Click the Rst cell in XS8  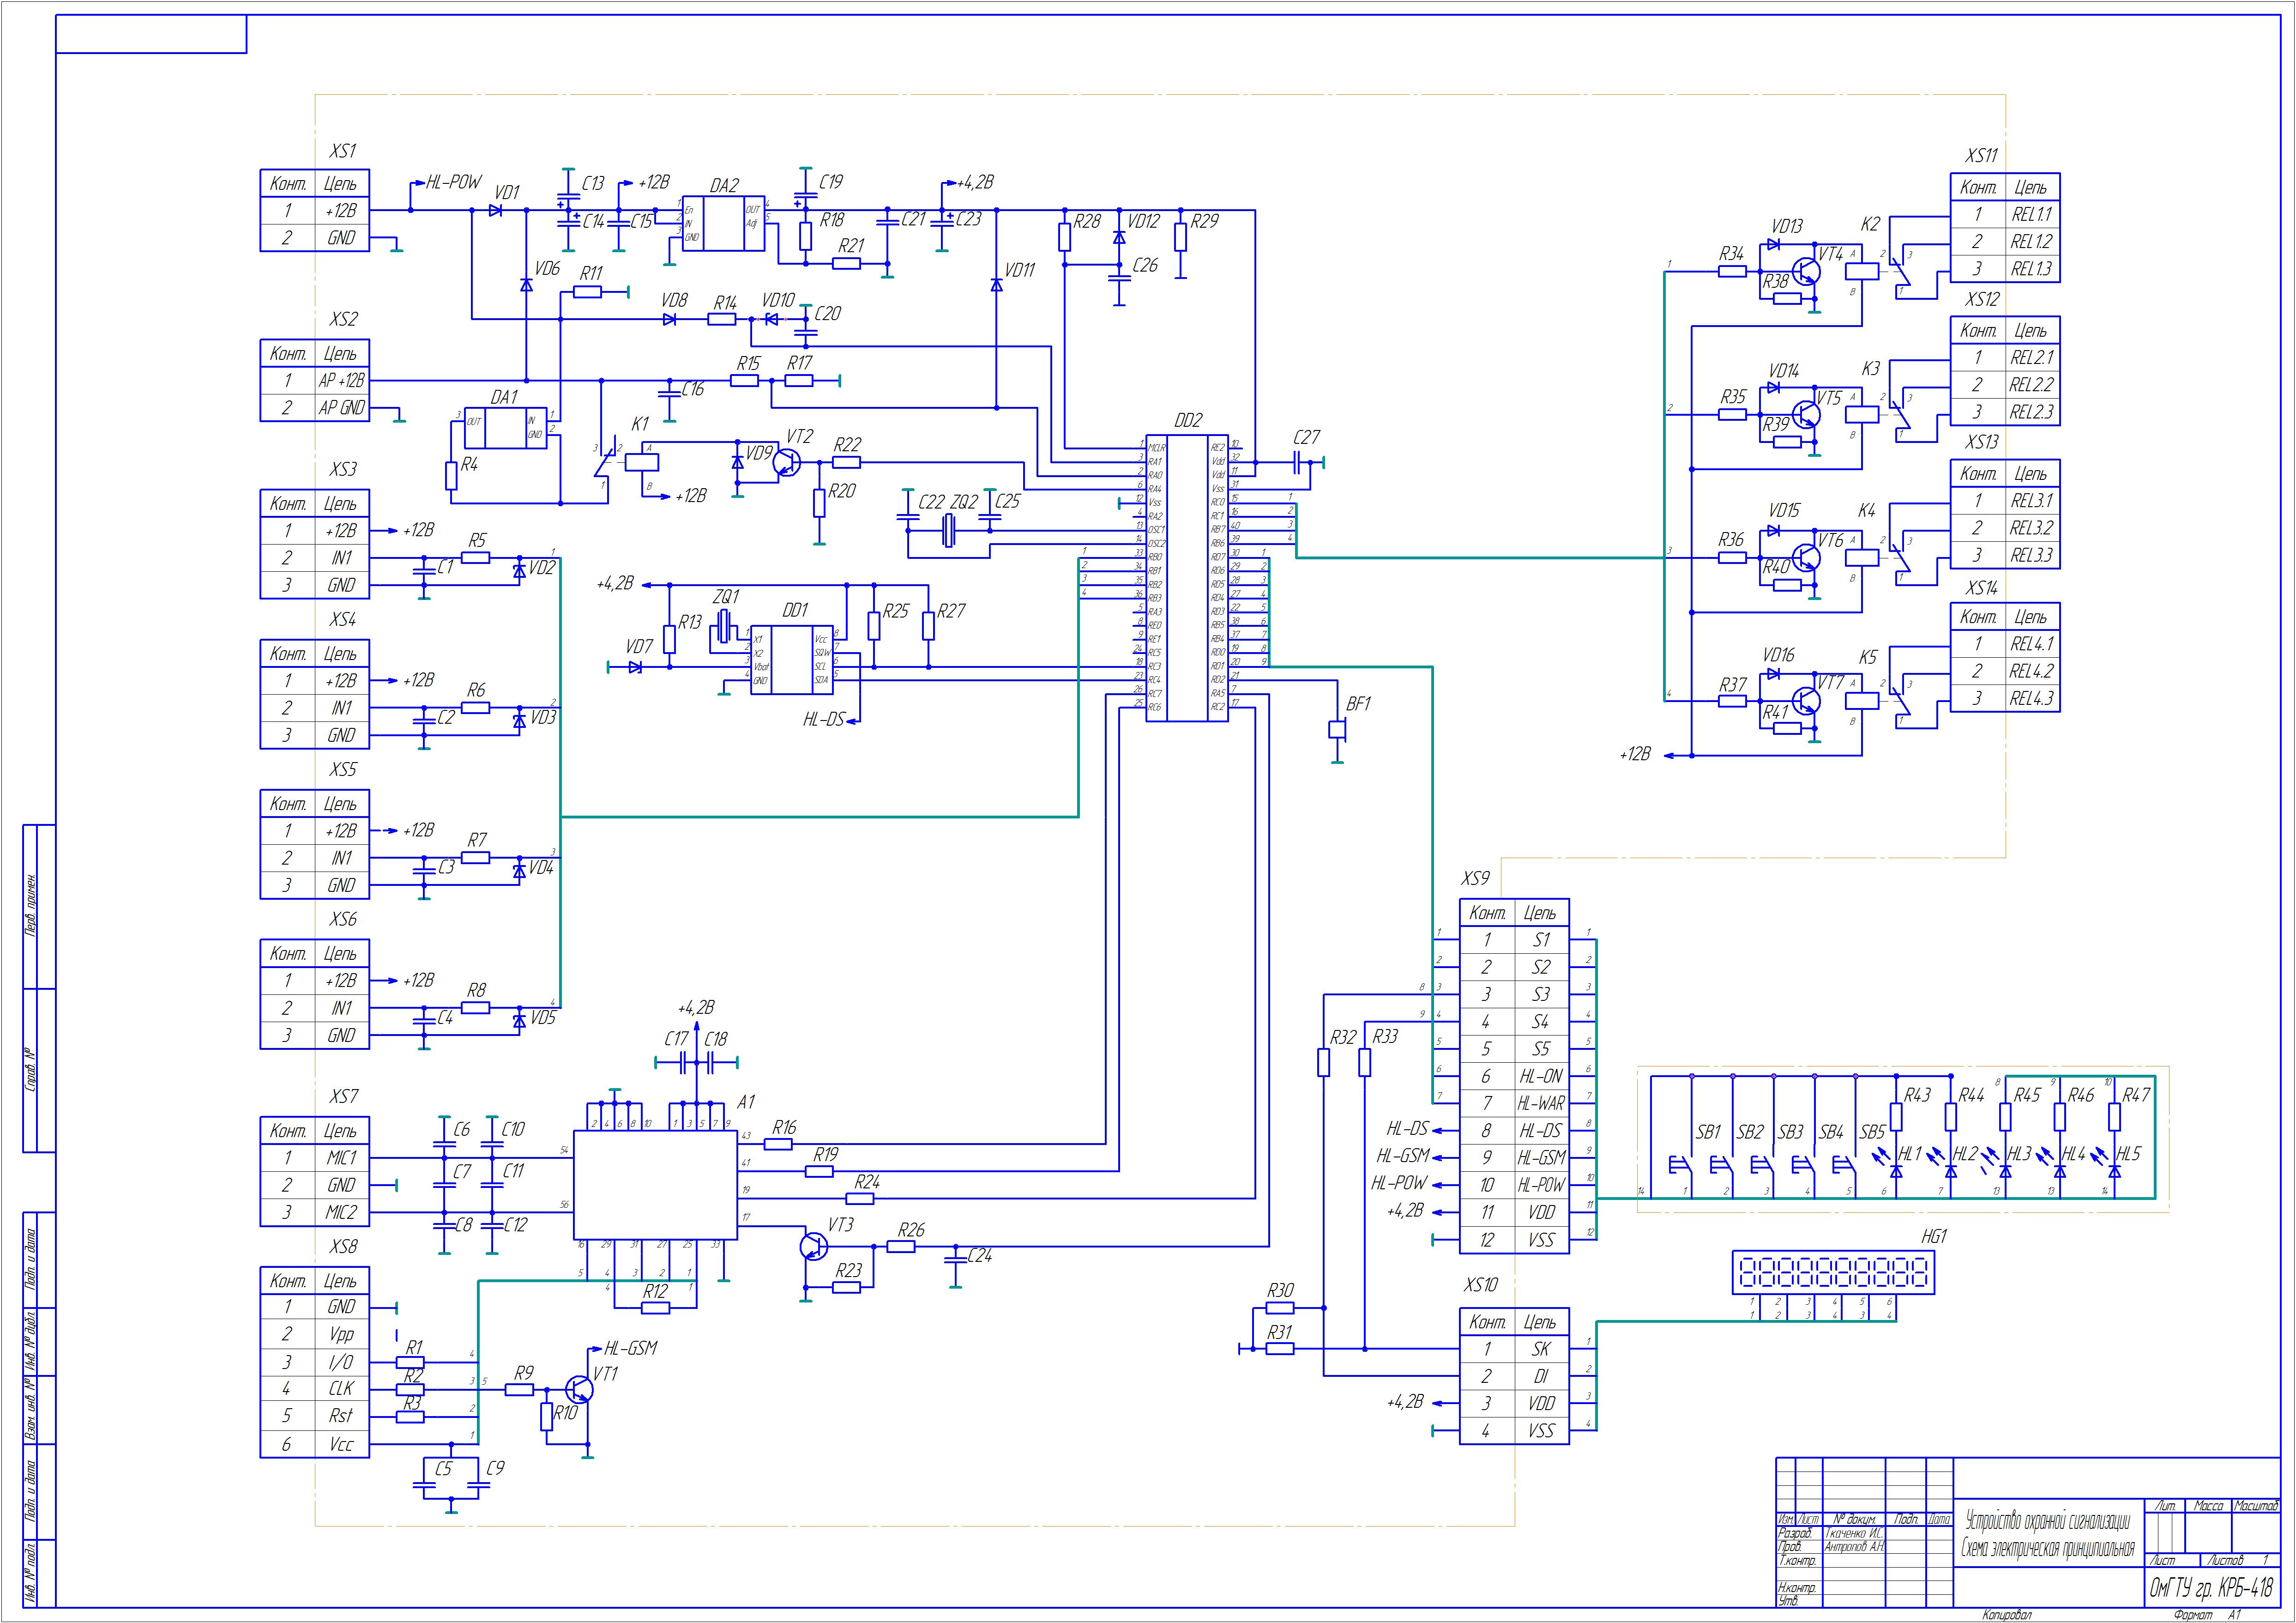(x=342, y=1416)
